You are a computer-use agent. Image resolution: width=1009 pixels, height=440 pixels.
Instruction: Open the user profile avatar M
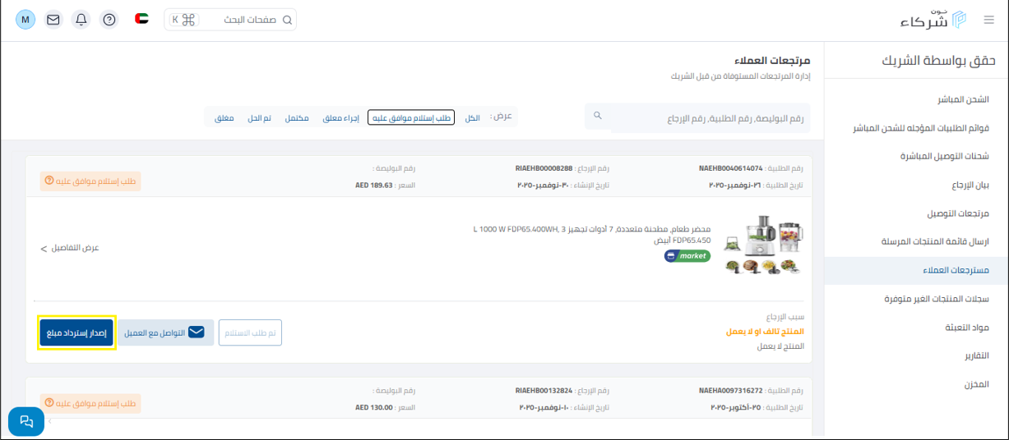coord(25,20)
